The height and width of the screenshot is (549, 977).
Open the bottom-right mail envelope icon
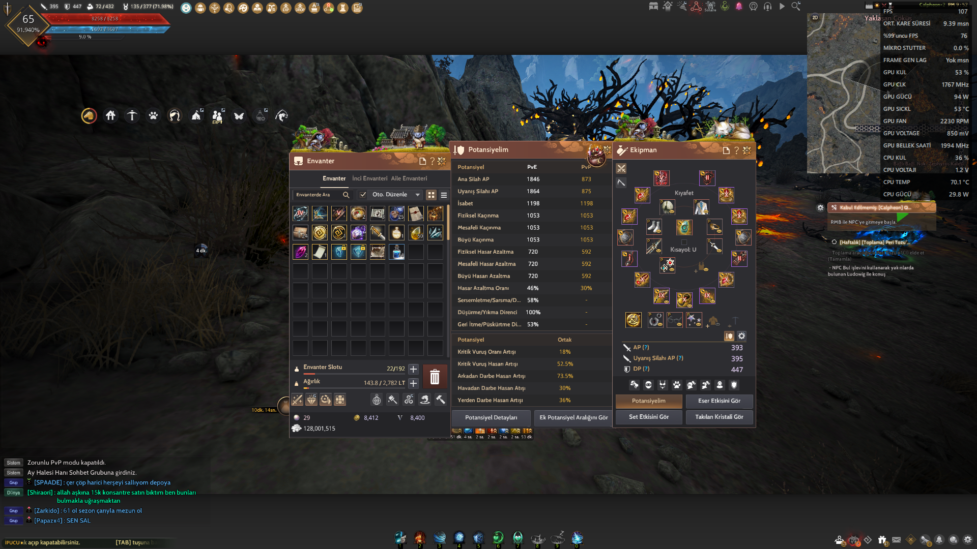[x=896, y=540]
